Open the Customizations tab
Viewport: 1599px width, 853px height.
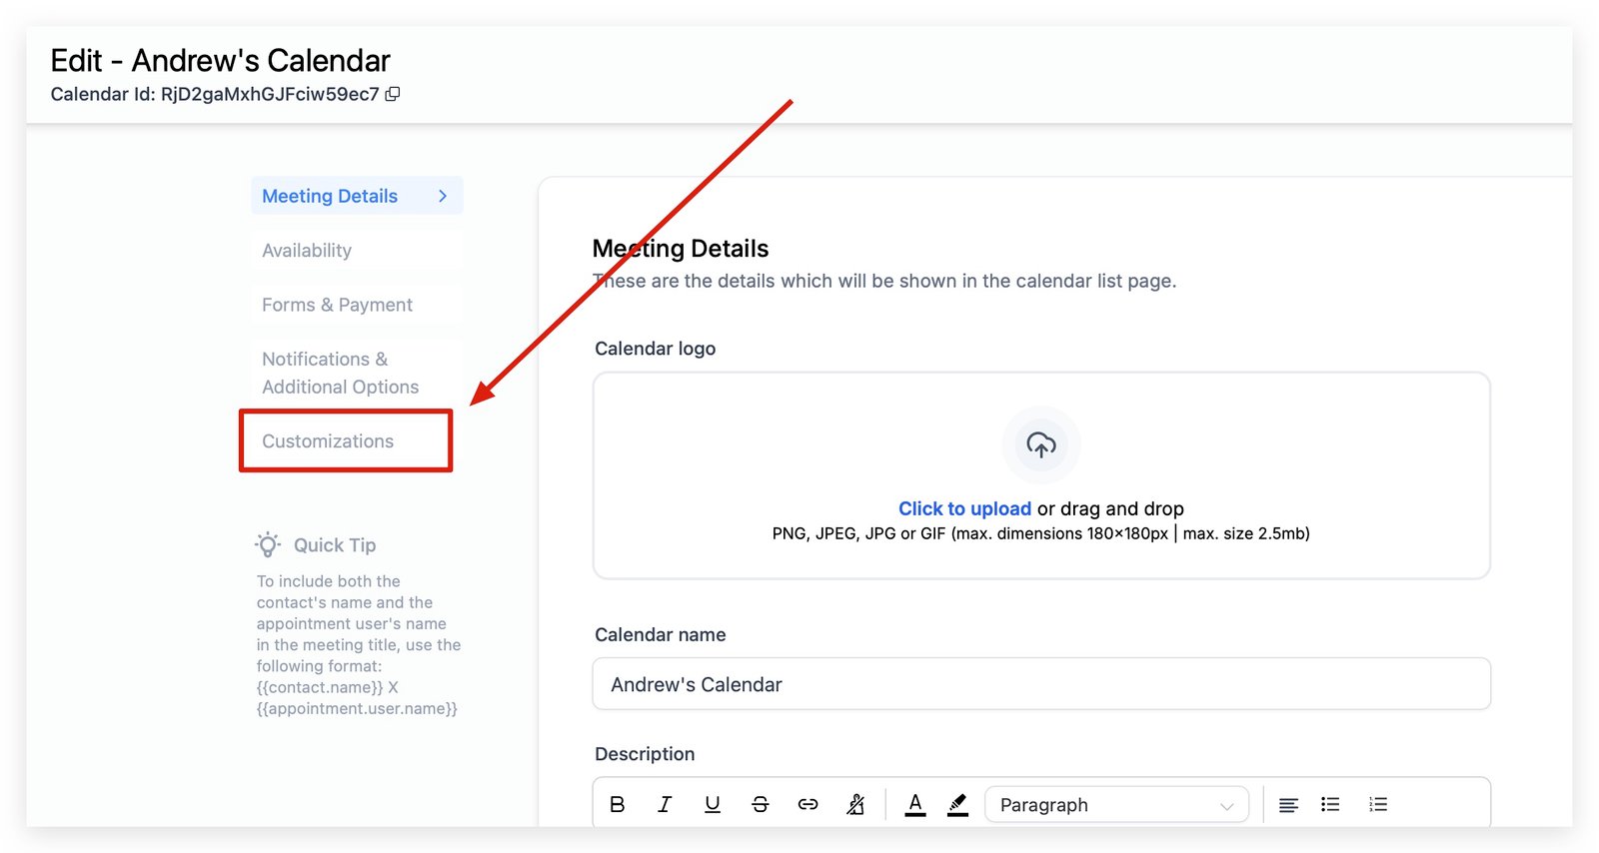pos(328,441)
